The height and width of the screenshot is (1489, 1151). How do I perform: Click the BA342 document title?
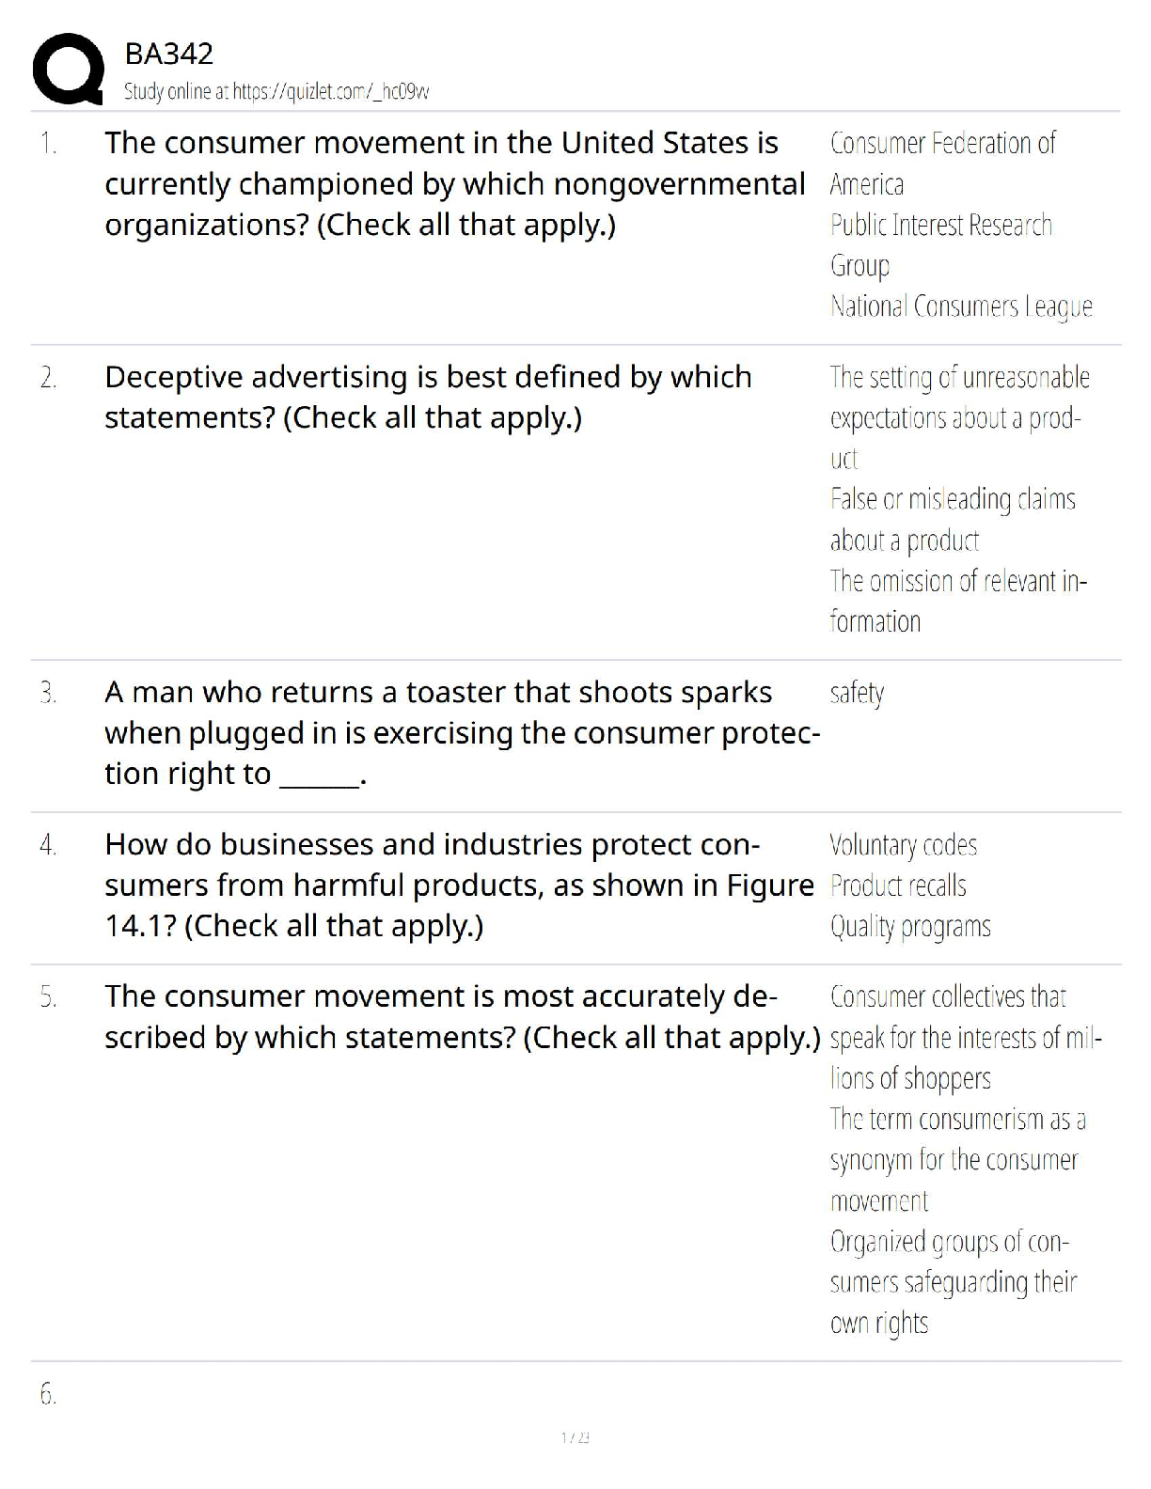(x=169, y=54)
